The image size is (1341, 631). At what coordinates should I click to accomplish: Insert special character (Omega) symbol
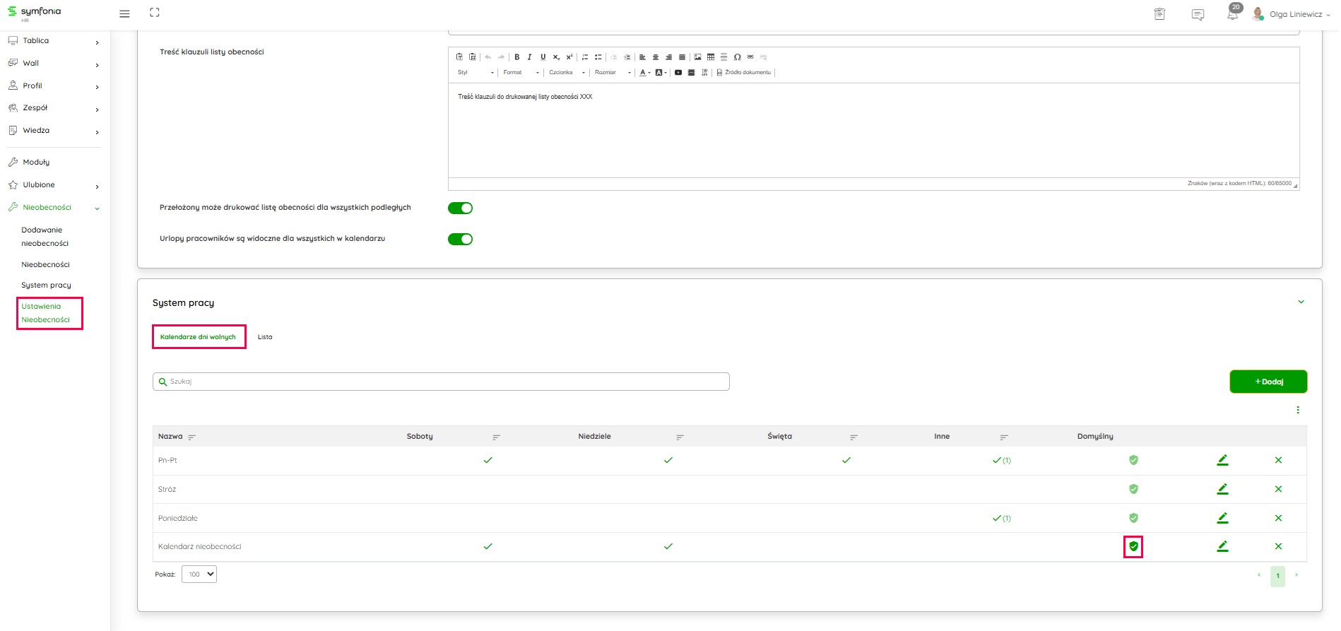pos(737,57)
